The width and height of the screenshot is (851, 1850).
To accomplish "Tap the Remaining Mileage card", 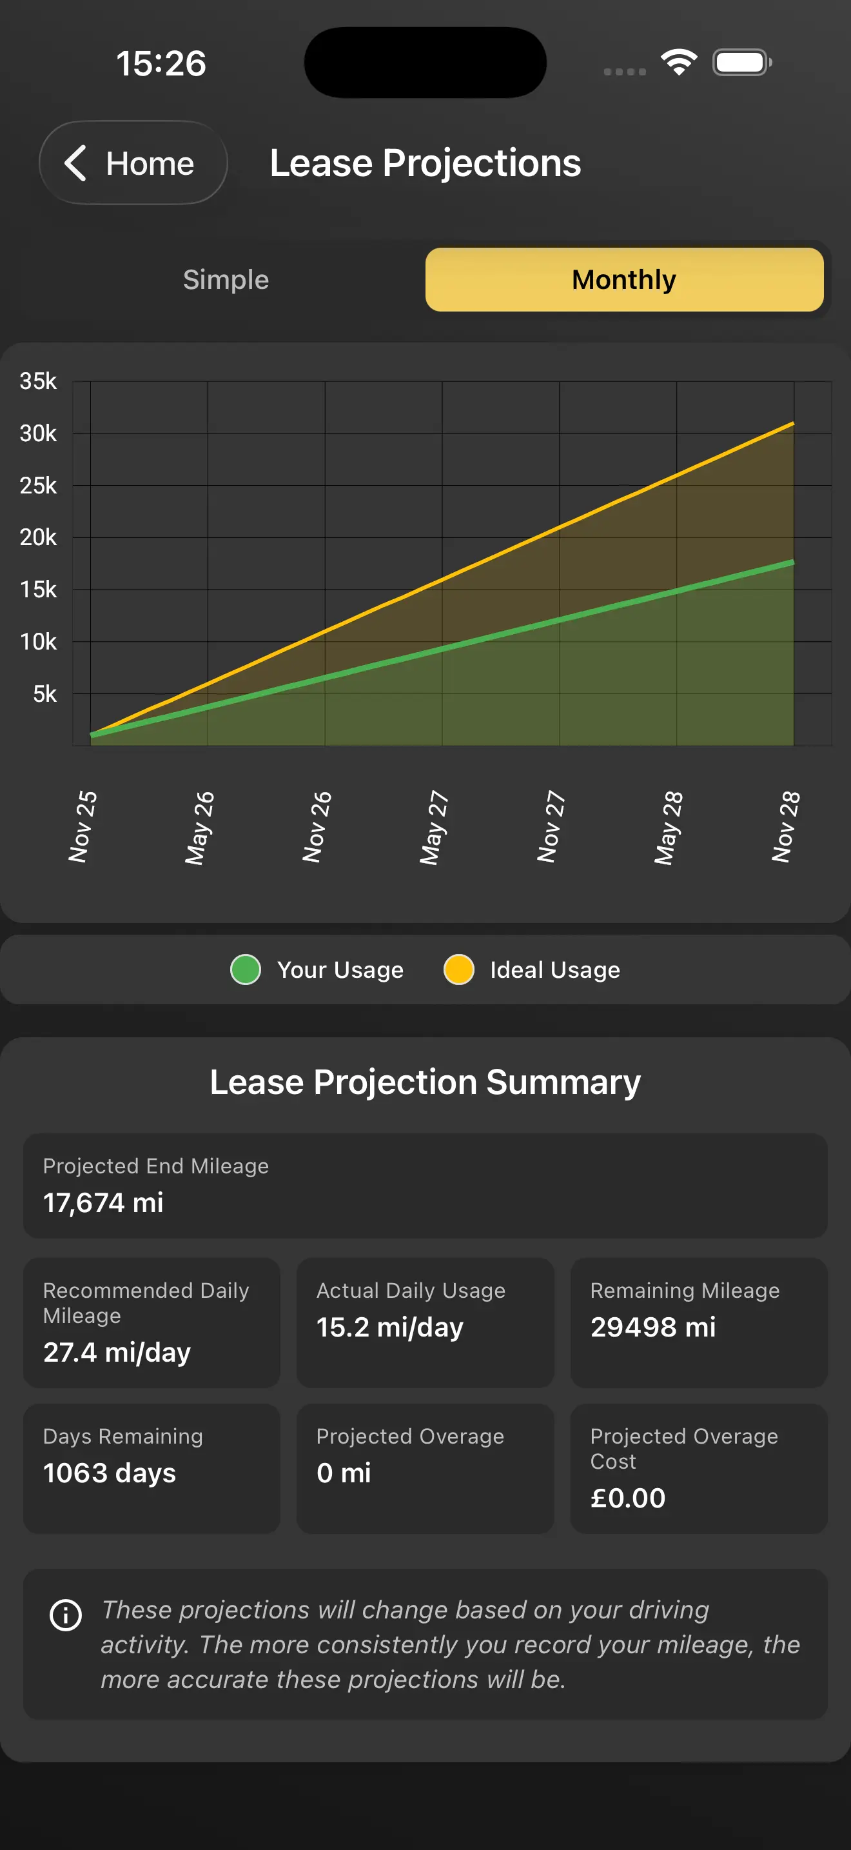I will coord(698,1322).
